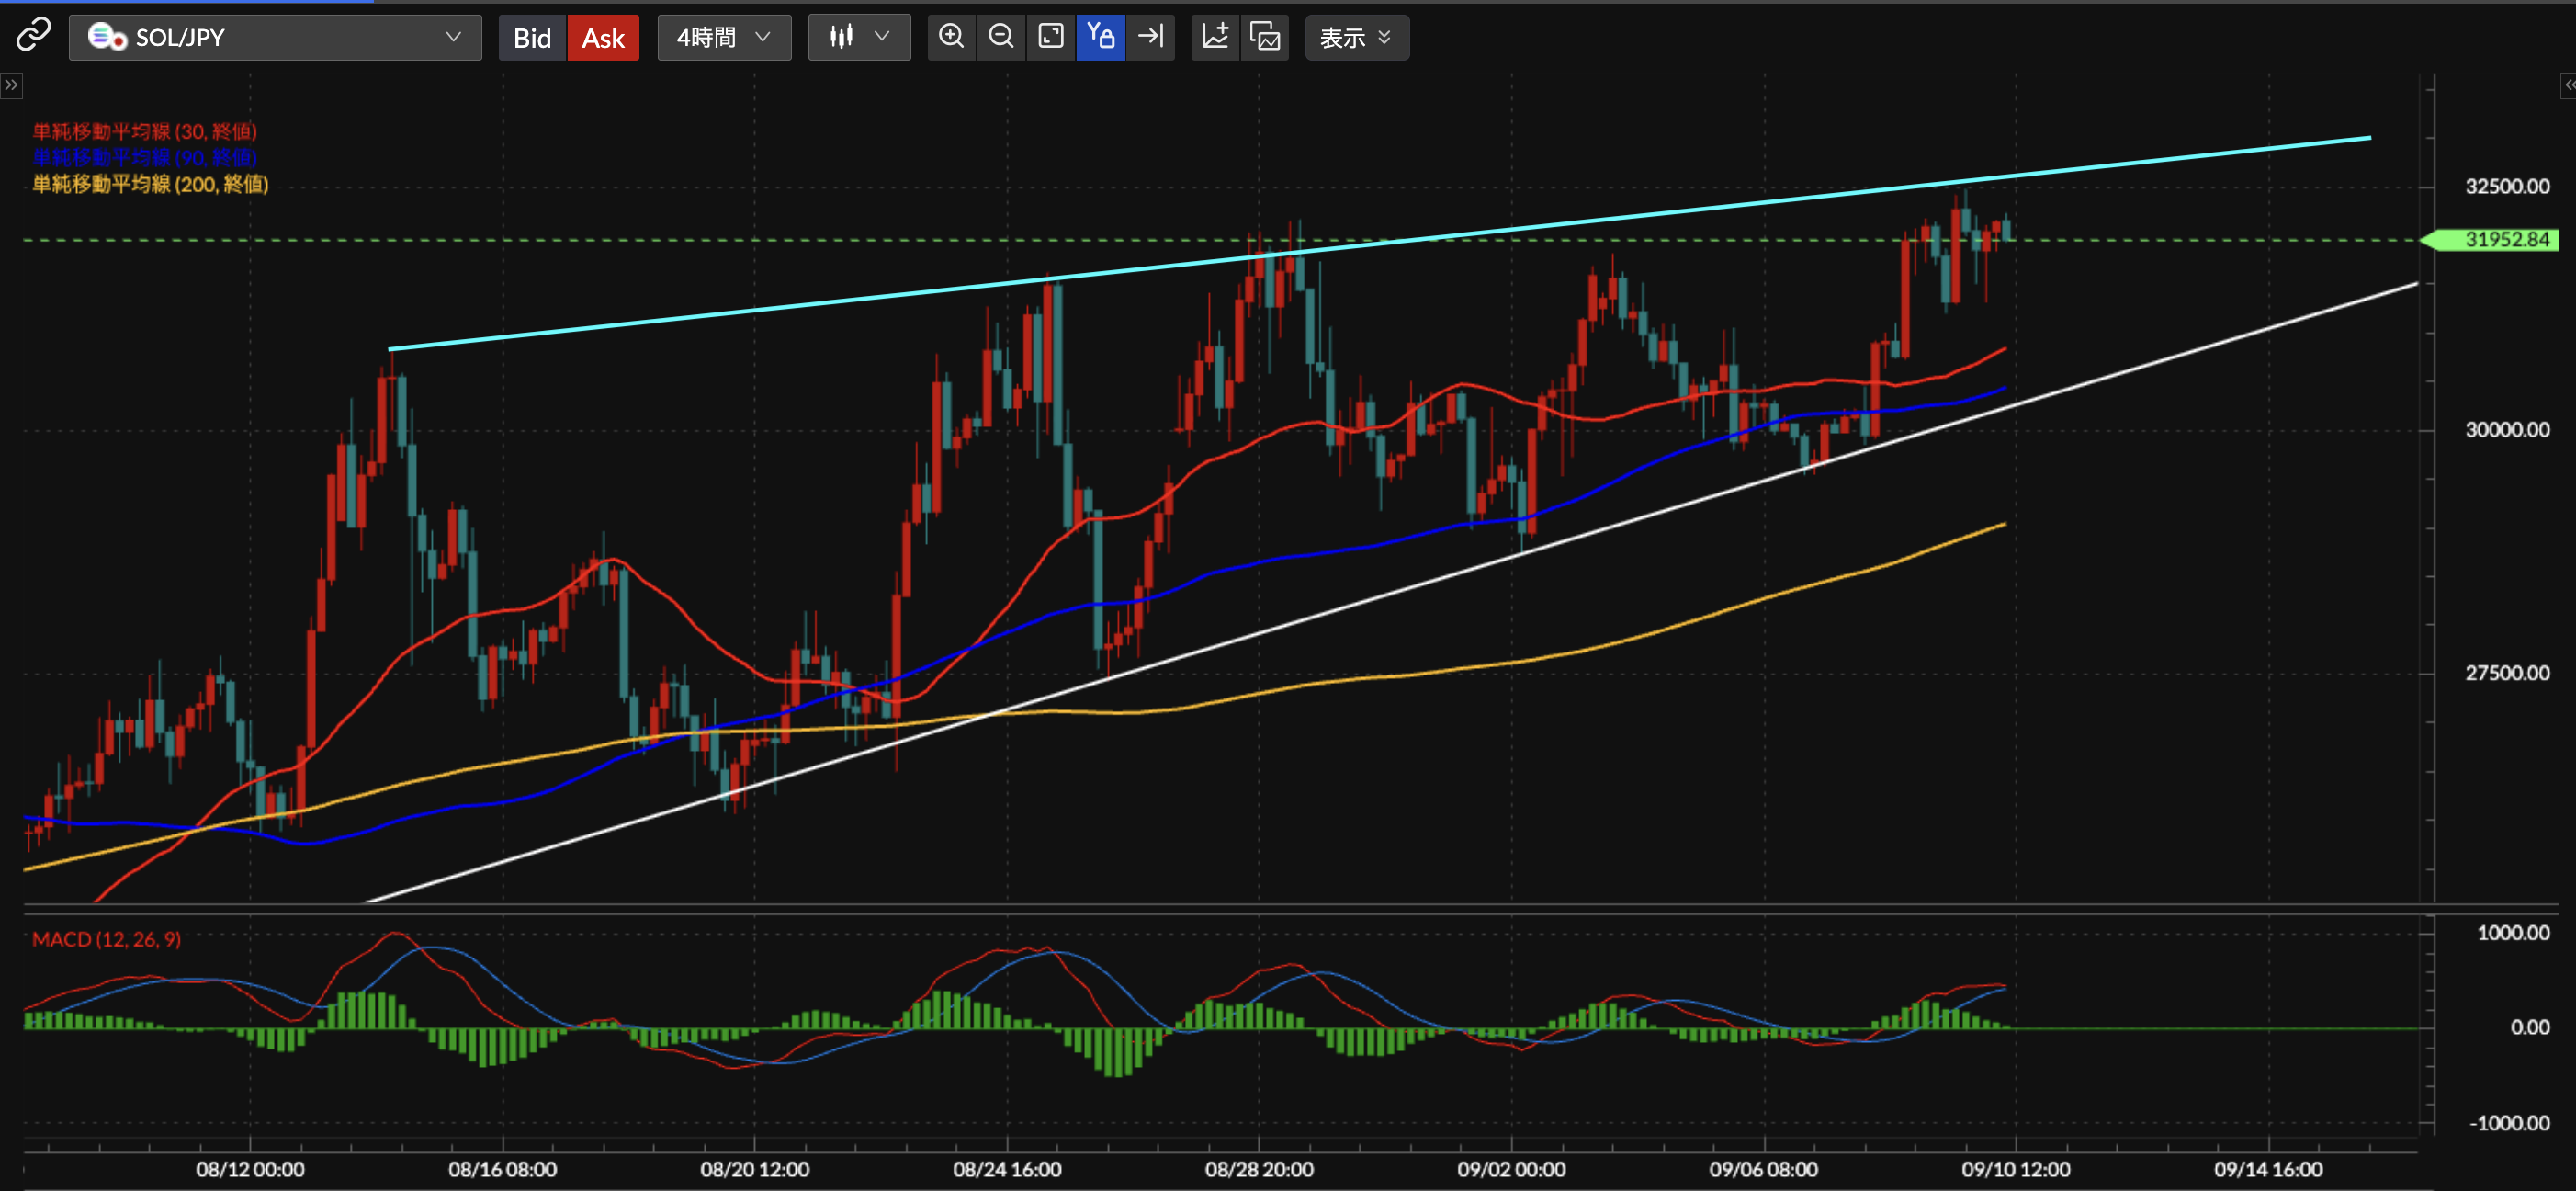2576x1191 pixels.
Task: Click the chart snapshot image icon
Action: pyautogui.click(x=1265, y=37)
